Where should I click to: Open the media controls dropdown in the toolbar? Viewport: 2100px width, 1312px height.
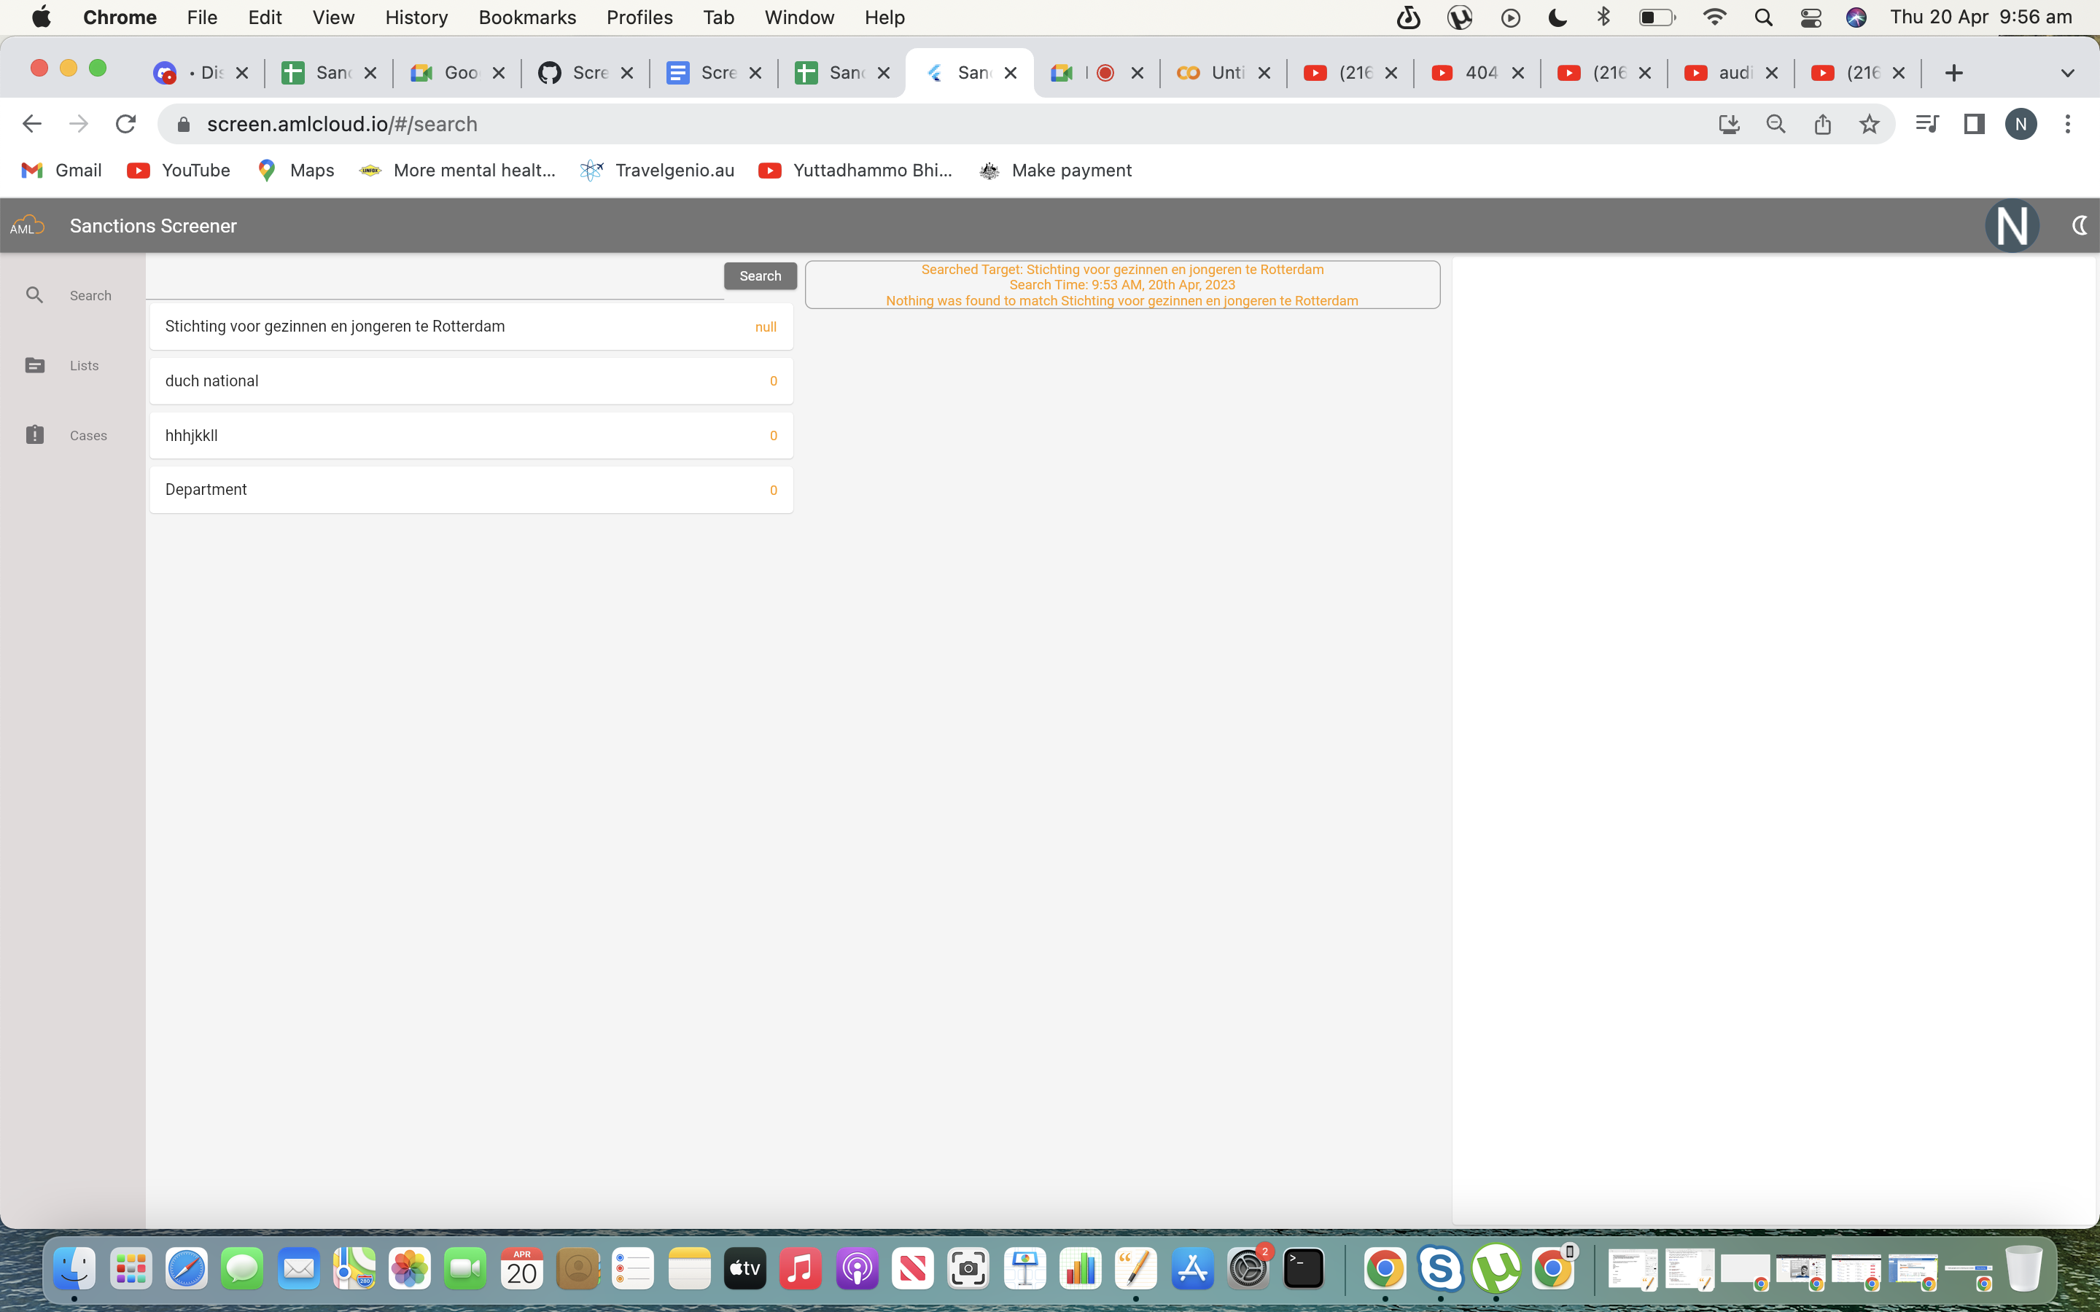[1926, 124]
